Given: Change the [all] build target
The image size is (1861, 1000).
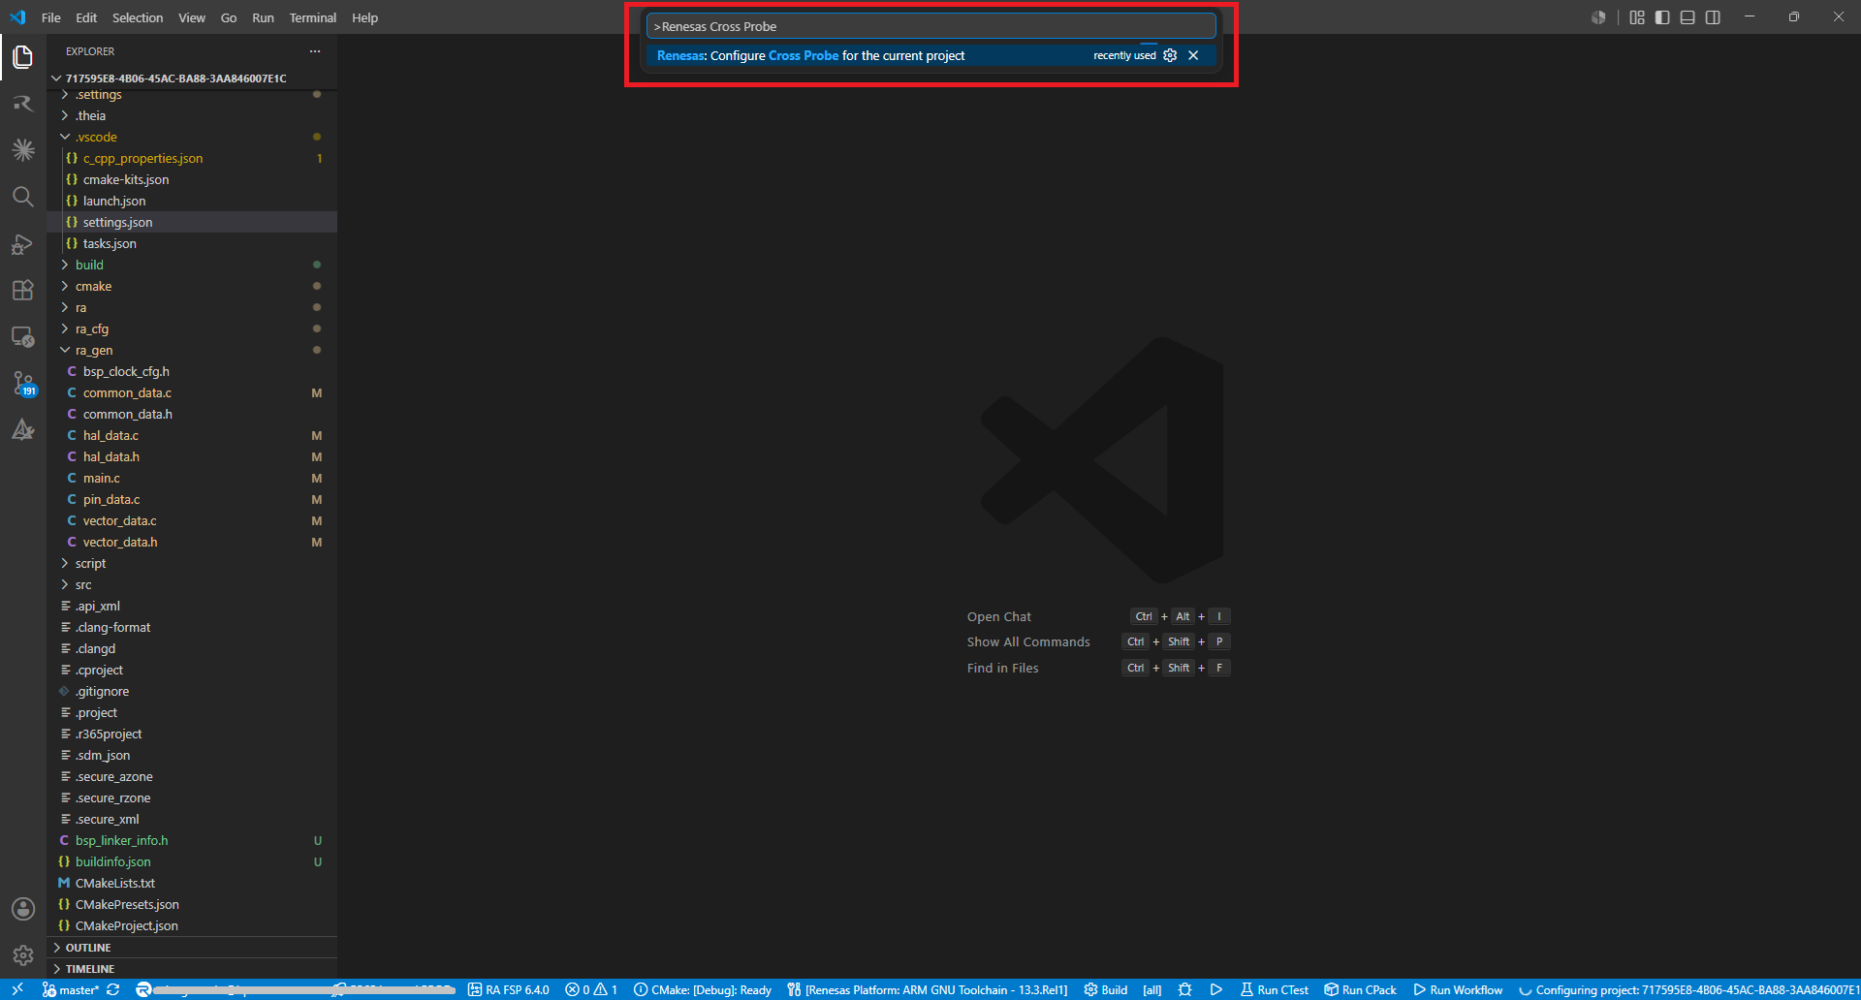Looking at the screenshot, I should click(x=1151, y=989).
